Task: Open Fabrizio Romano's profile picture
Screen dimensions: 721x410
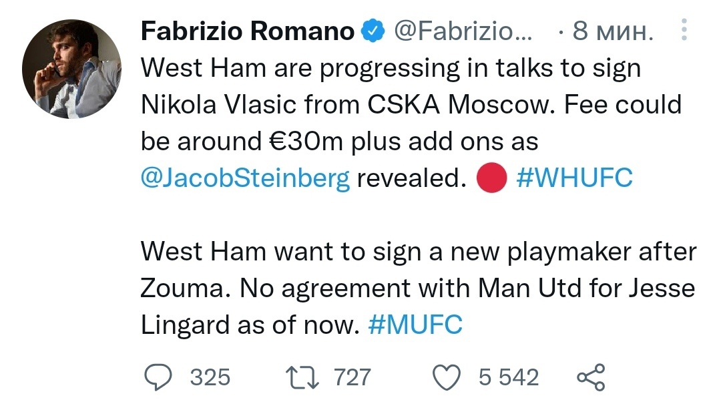Action: coord(71,69)
